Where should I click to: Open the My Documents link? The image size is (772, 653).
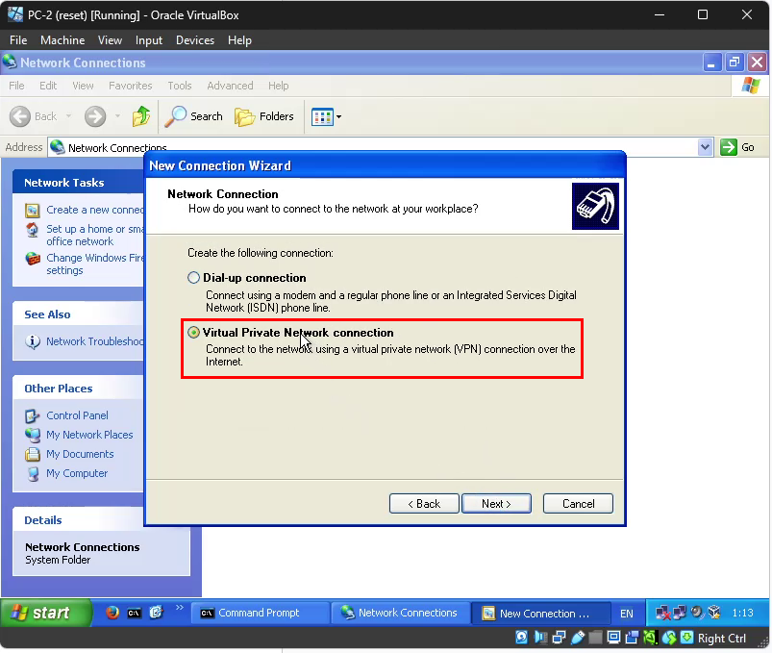point(80,454)
